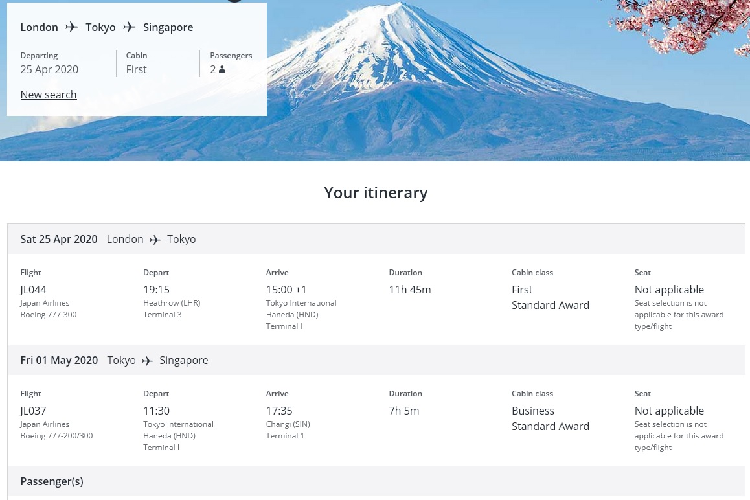Click the passenger person icon beside 2
Image resolution: width=750 pixels, height=500 pixels.
222,70
